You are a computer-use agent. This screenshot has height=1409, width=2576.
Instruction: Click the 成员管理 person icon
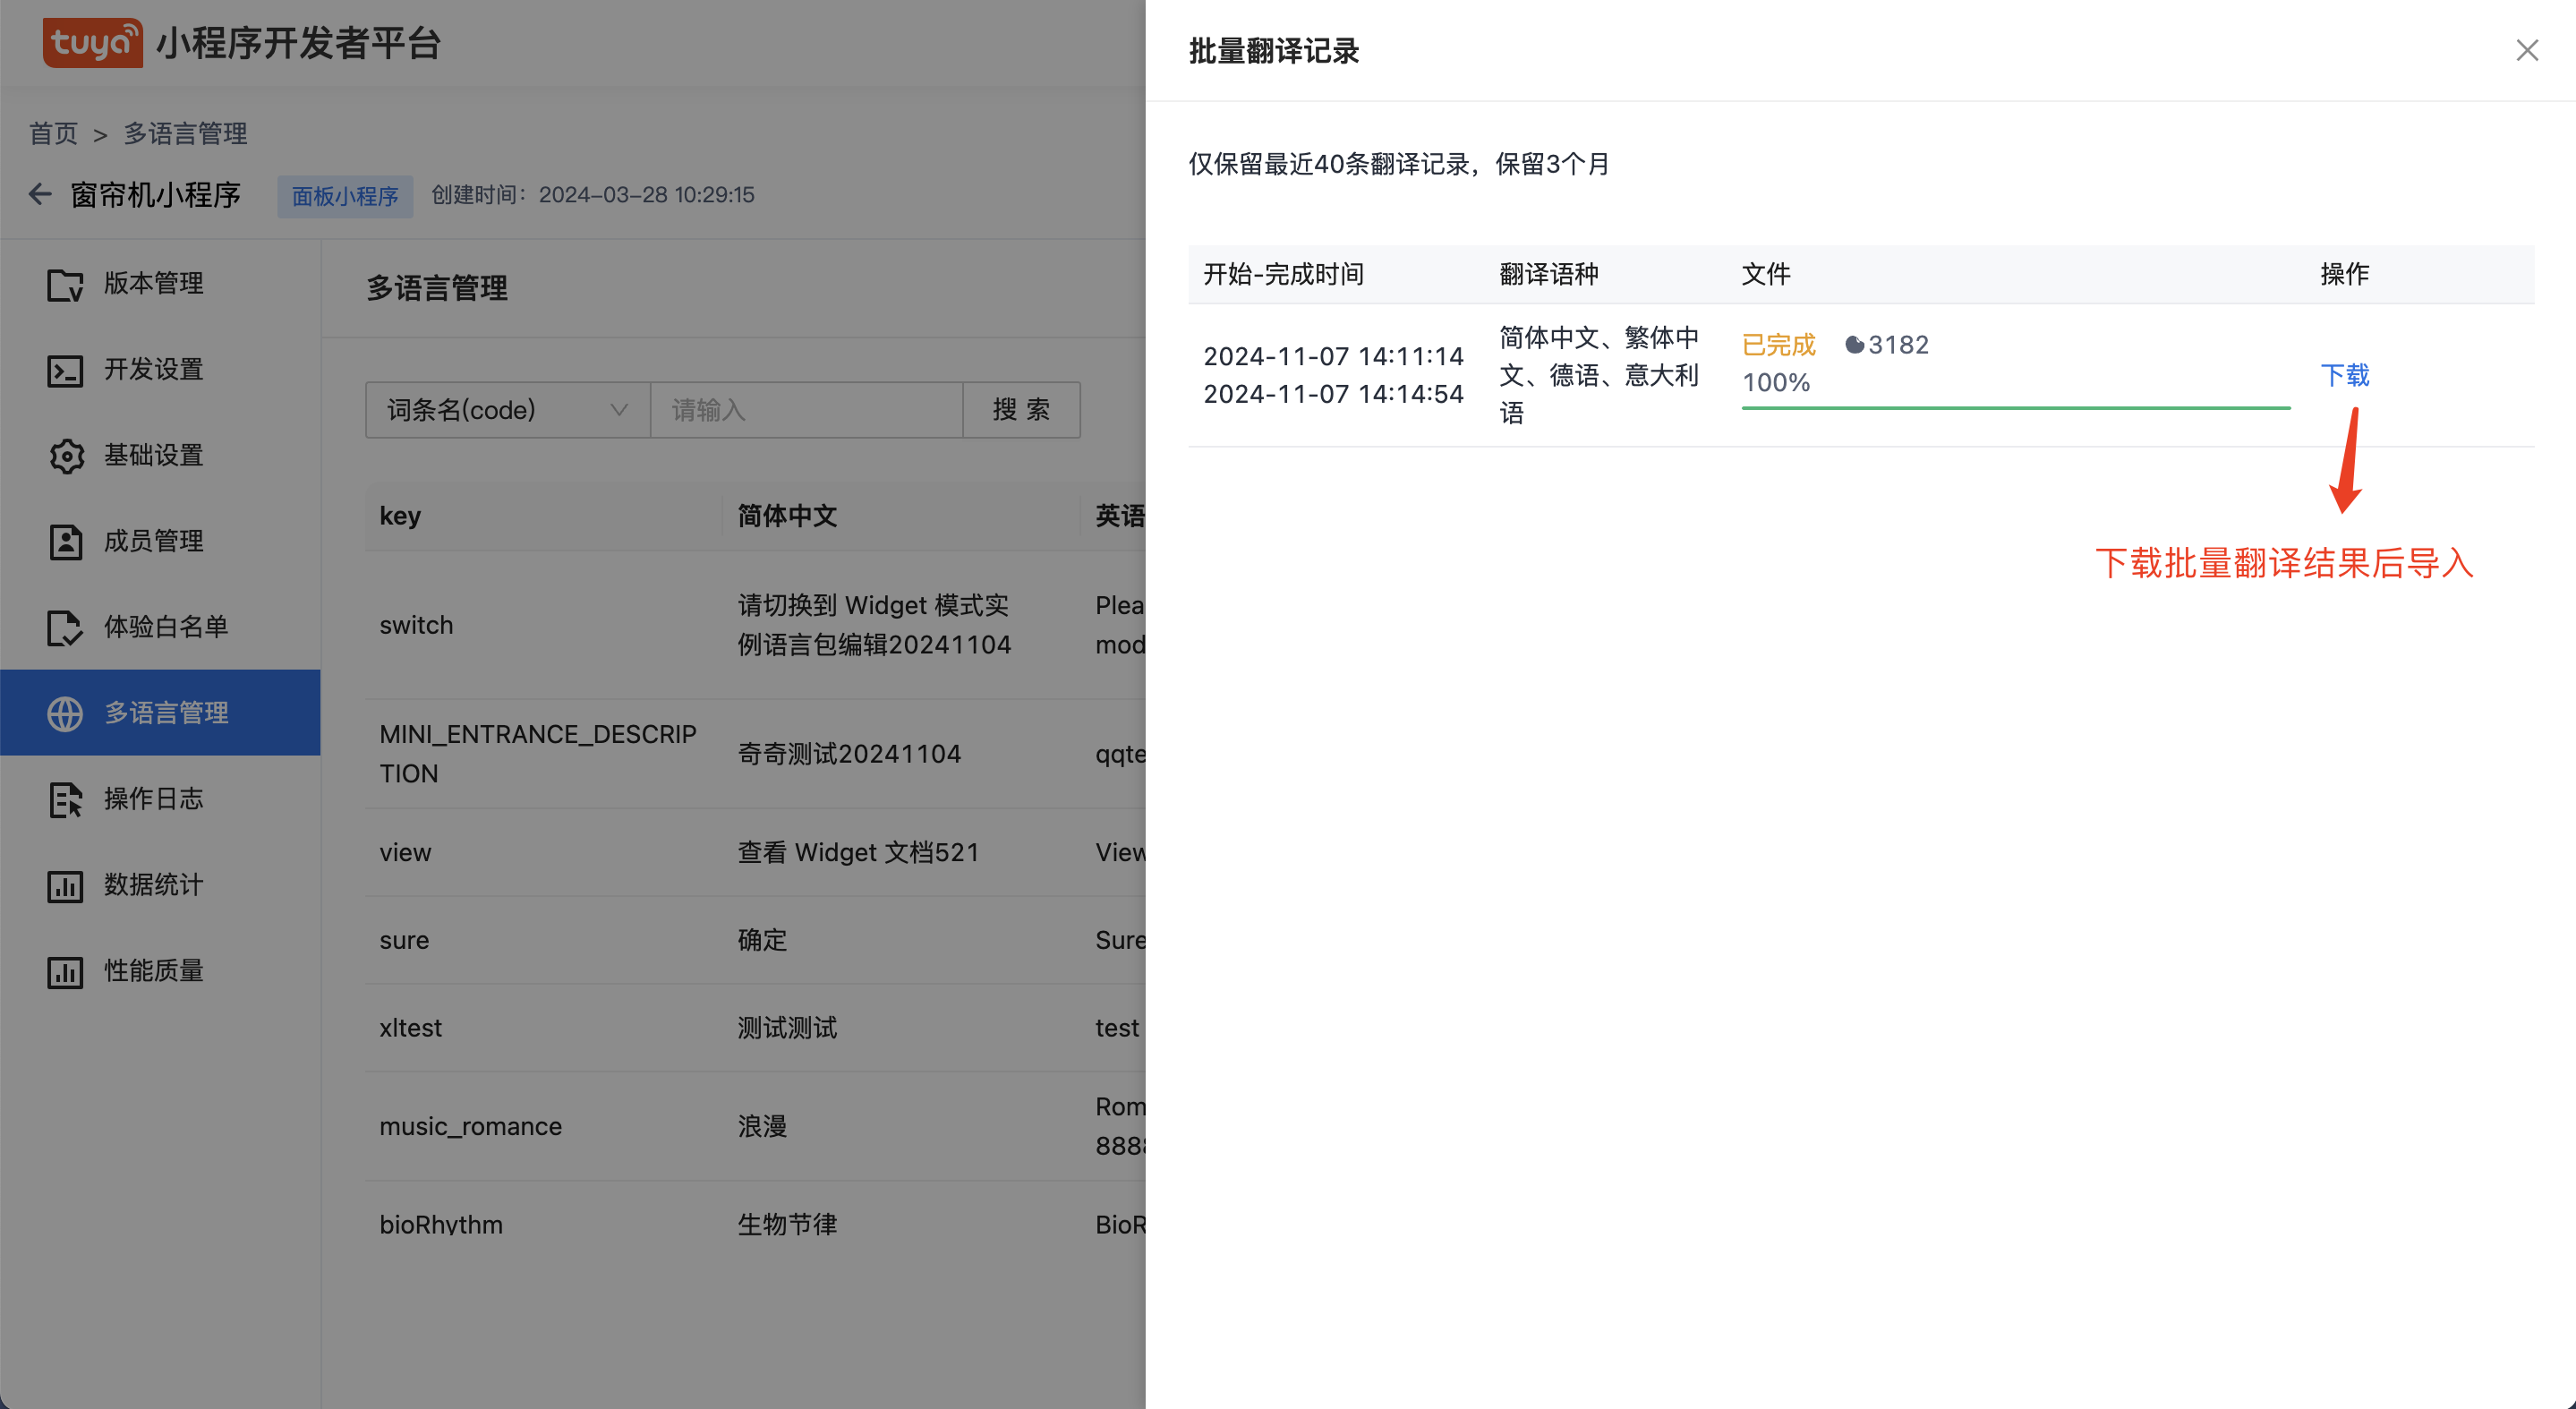(65, 542)
